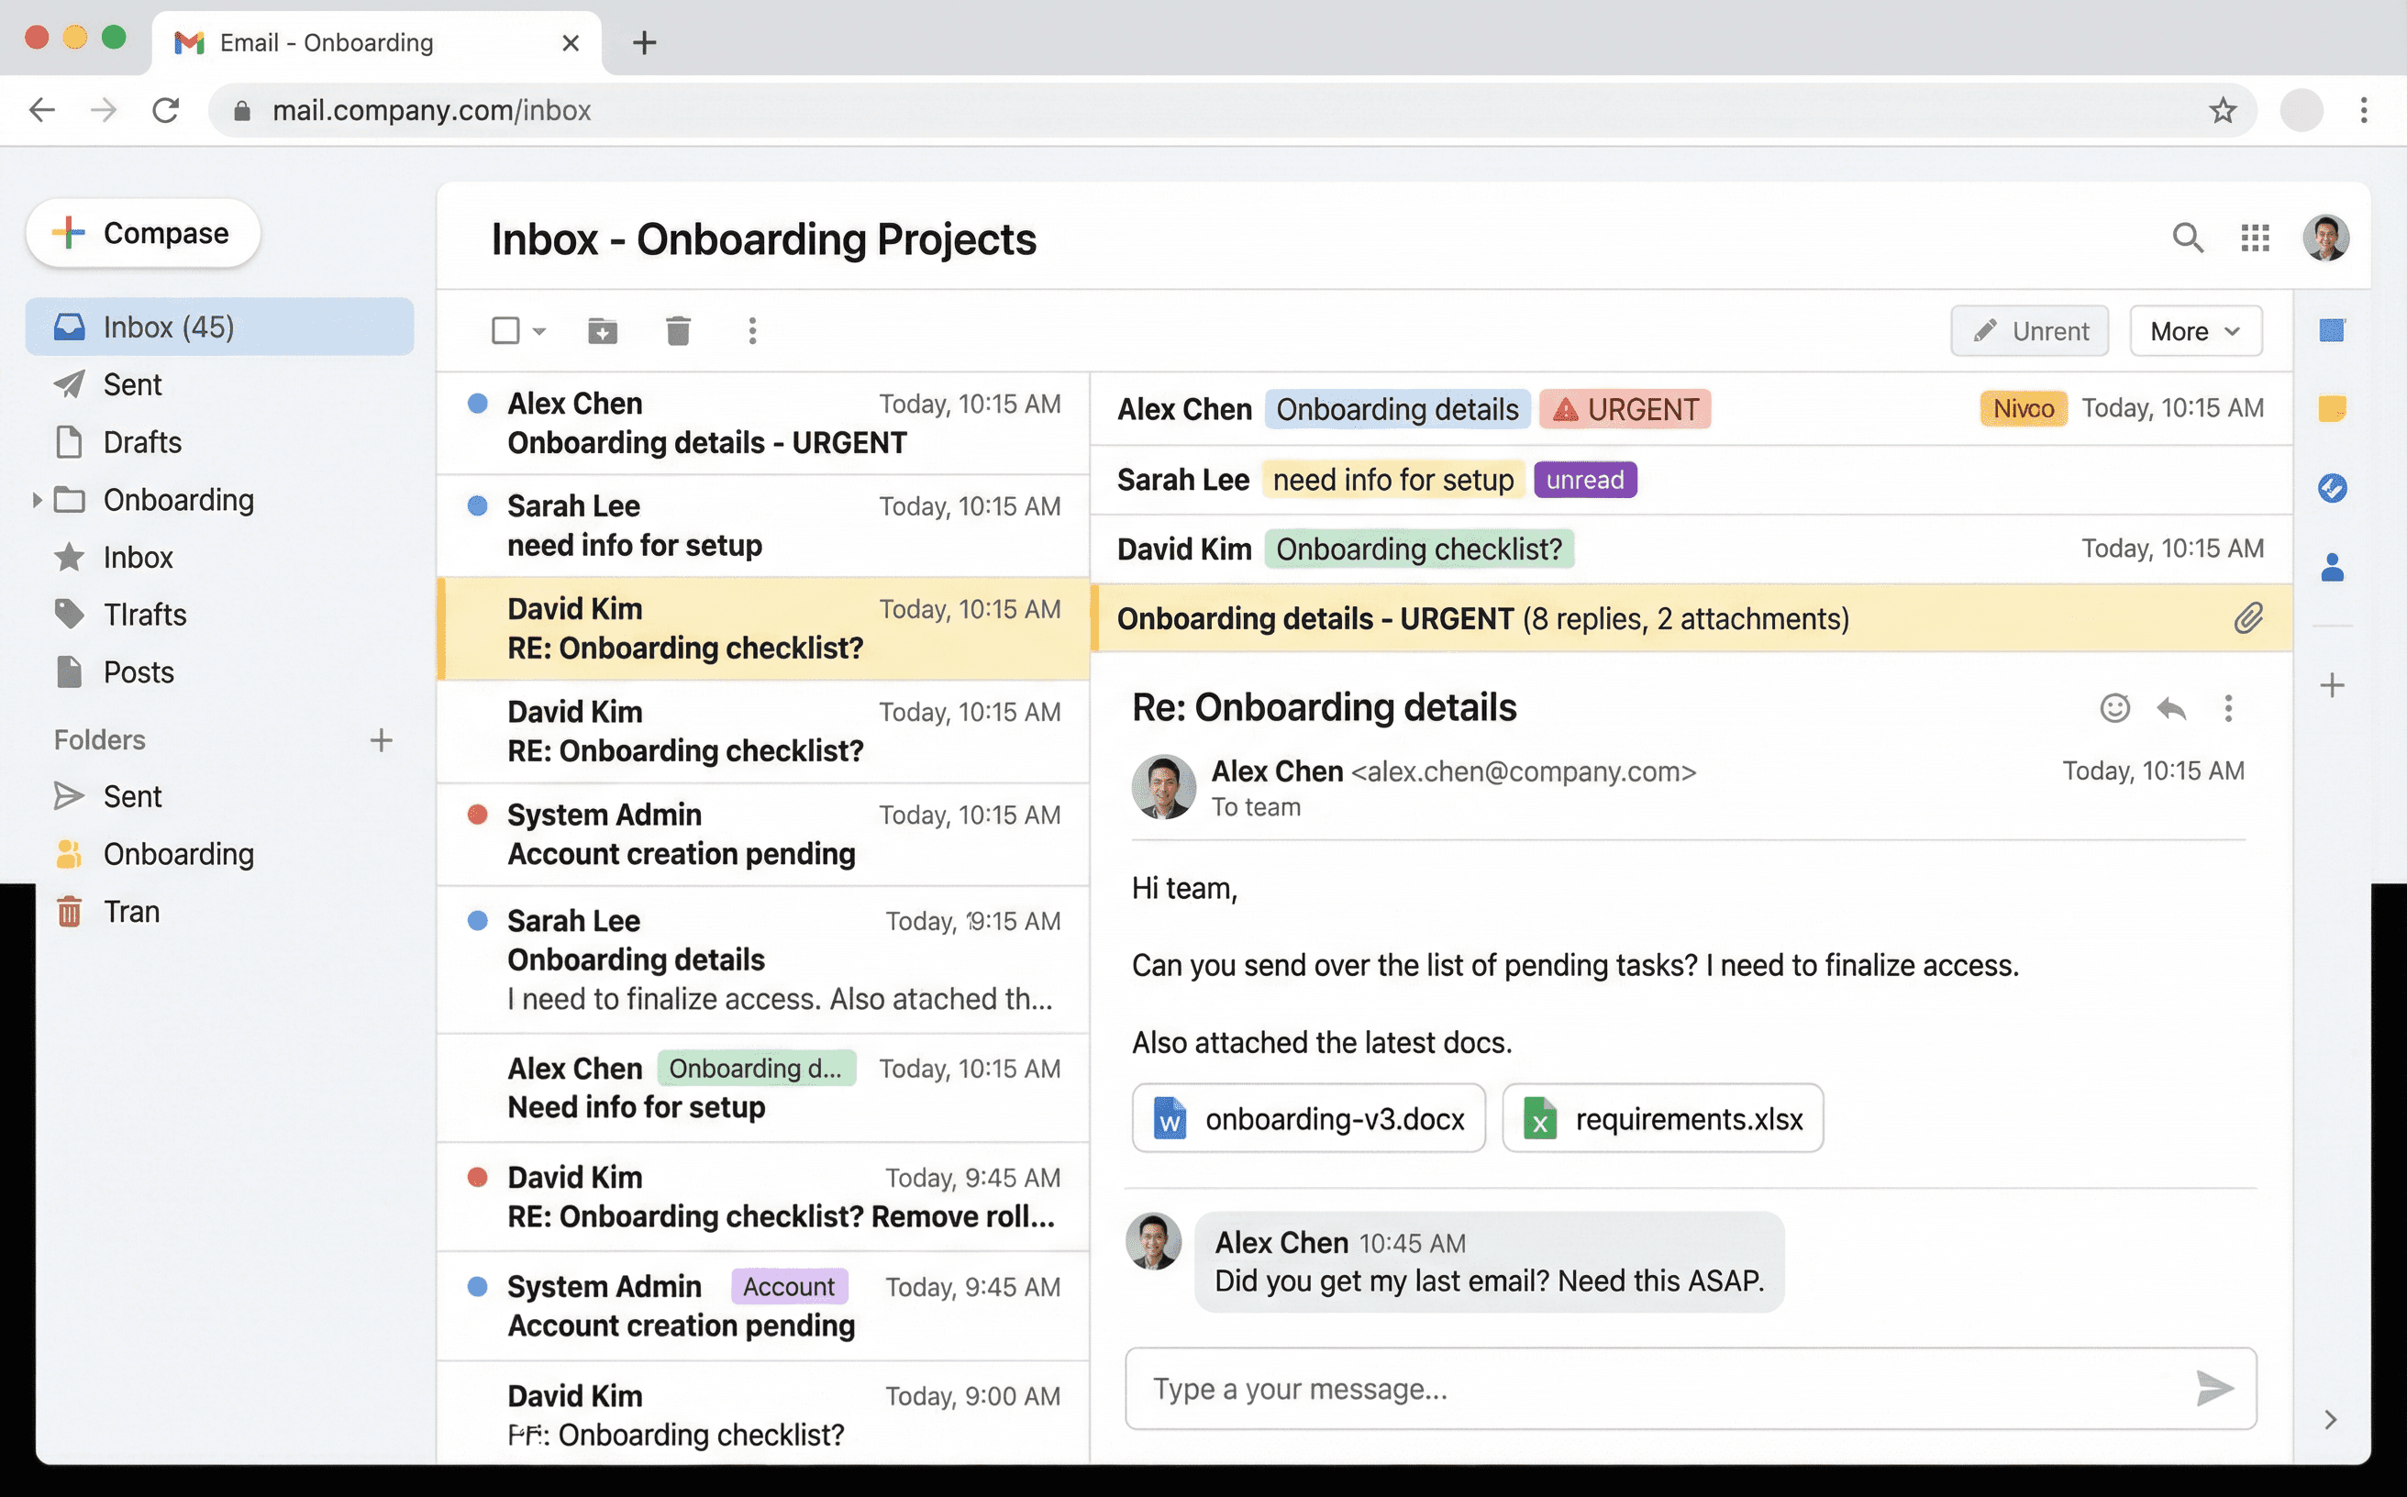Select the Email - Onboarding browser tab
Screen dimensions: 2407x1497
click(x=327, y=42)
